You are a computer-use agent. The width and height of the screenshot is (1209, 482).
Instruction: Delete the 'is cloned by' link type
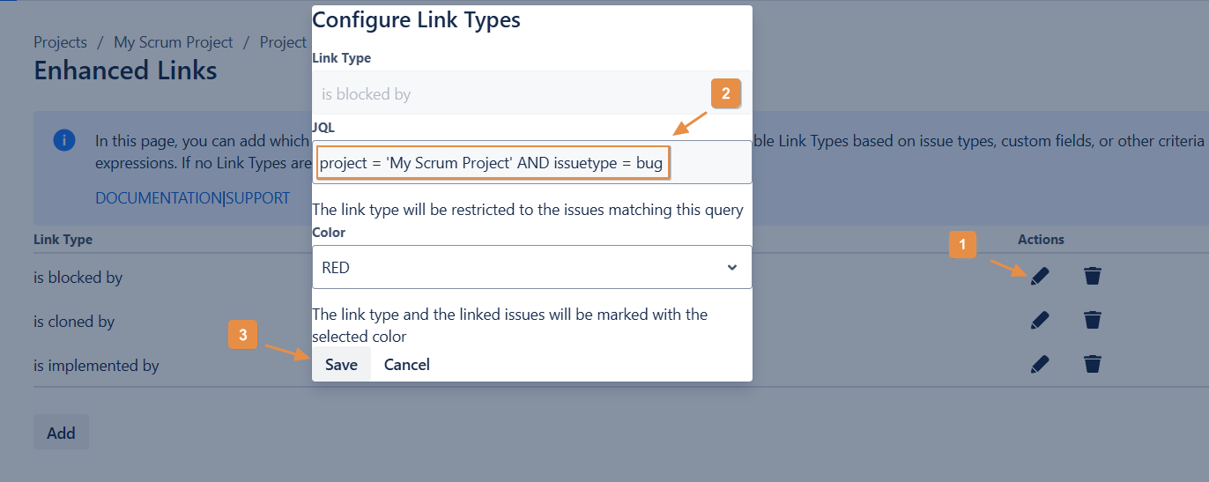coord(1093,320)
